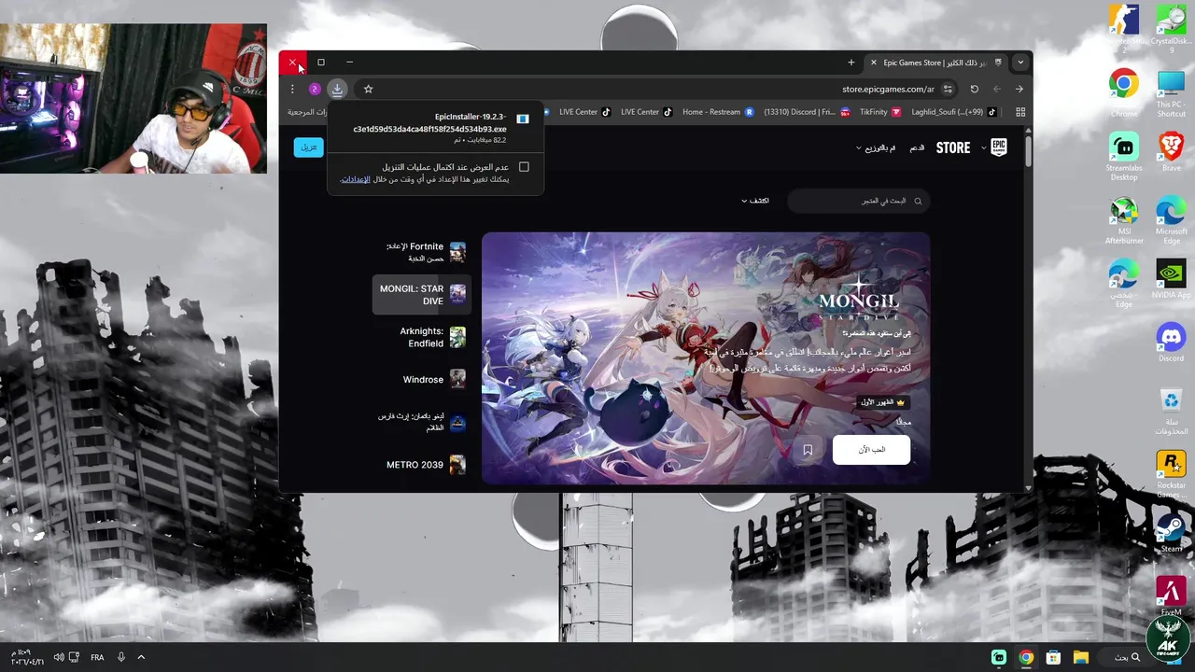
Task: Expand the Distribute dropdown in Epic header
Action: coord(876,147)
